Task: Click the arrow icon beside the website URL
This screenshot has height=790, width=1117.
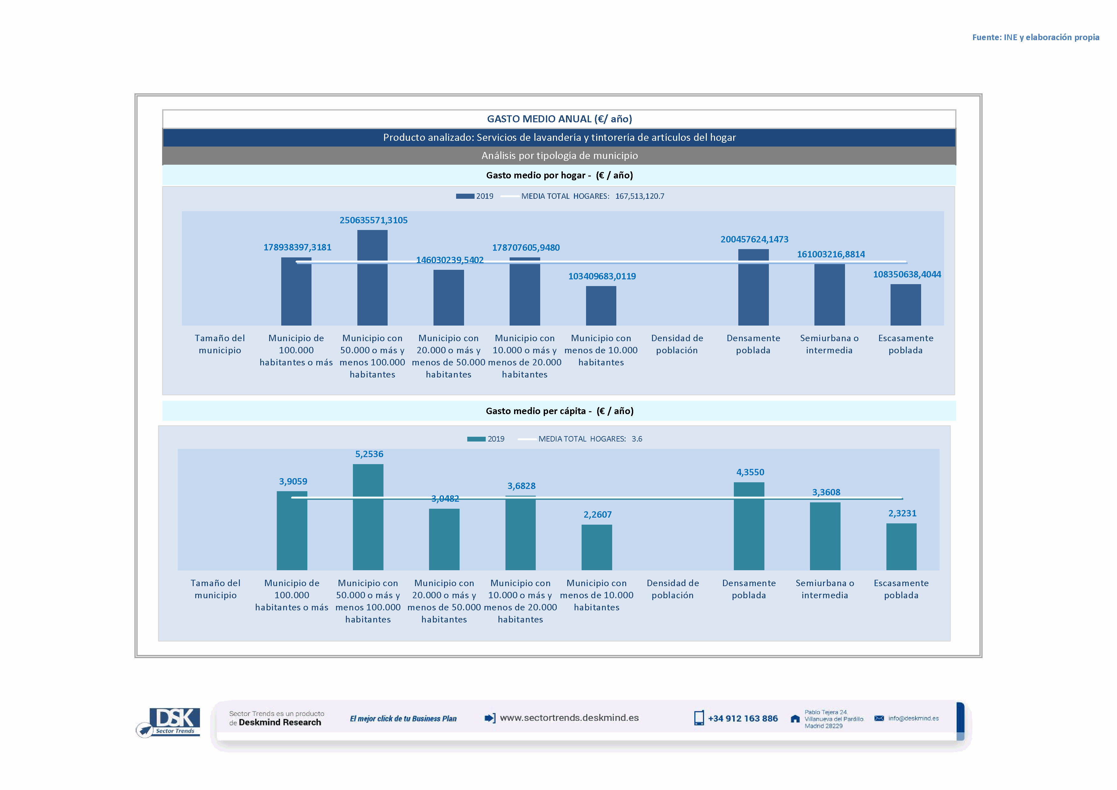Action: (490, 718)
